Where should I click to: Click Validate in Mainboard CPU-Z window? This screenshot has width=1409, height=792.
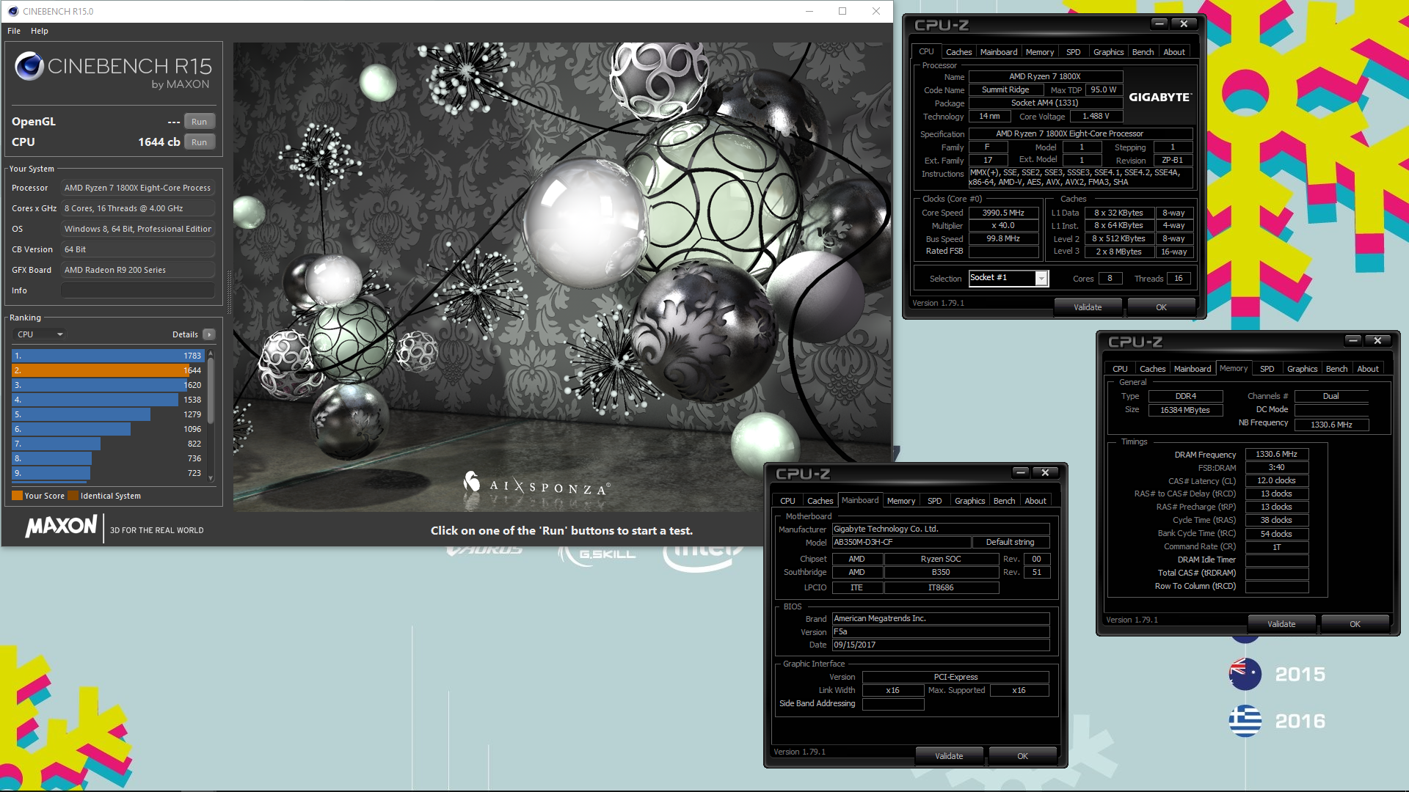[x=949, y=756]
